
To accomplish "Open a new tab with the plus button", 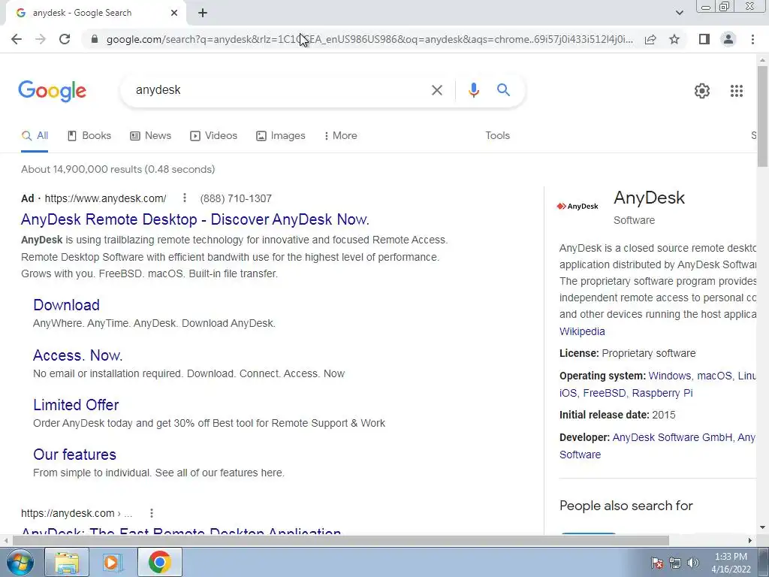I will point(203,14).
